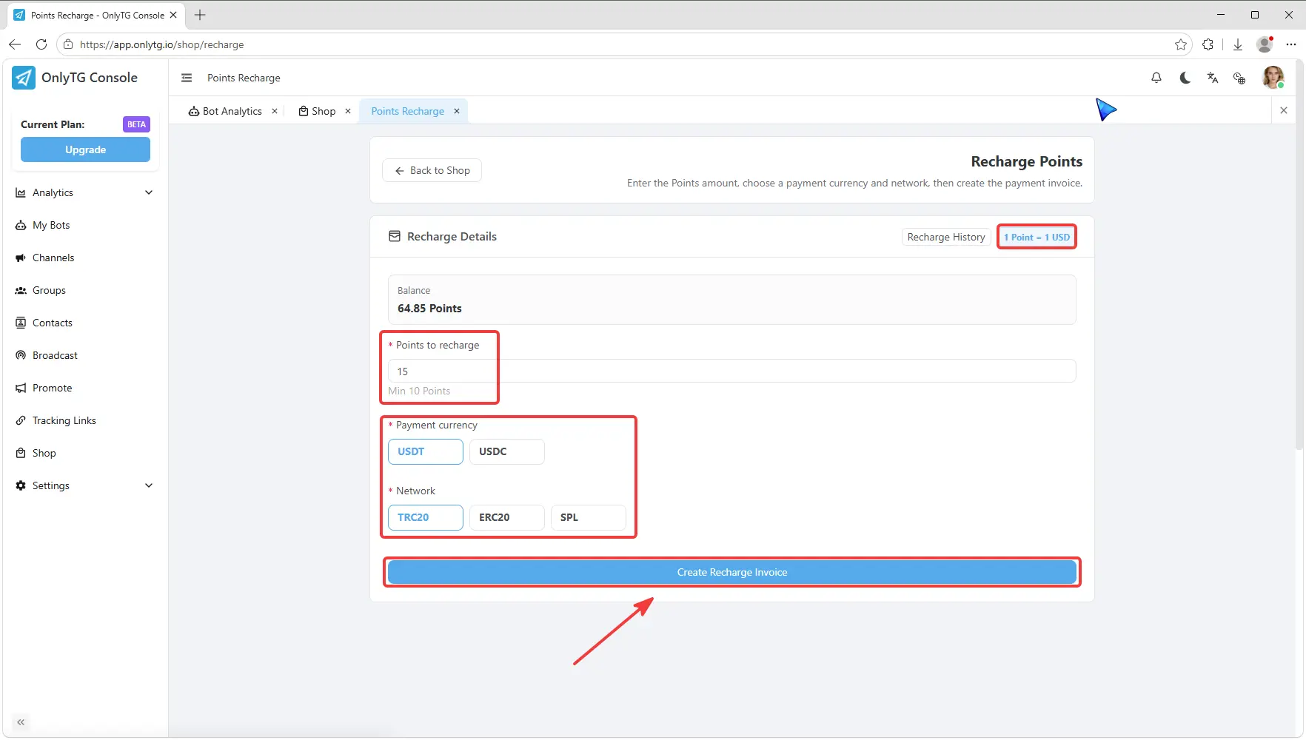This screenshot has width=1306, height=740.
Task: Bookmark this page with star icon
Action: (x=1181, y=44)
